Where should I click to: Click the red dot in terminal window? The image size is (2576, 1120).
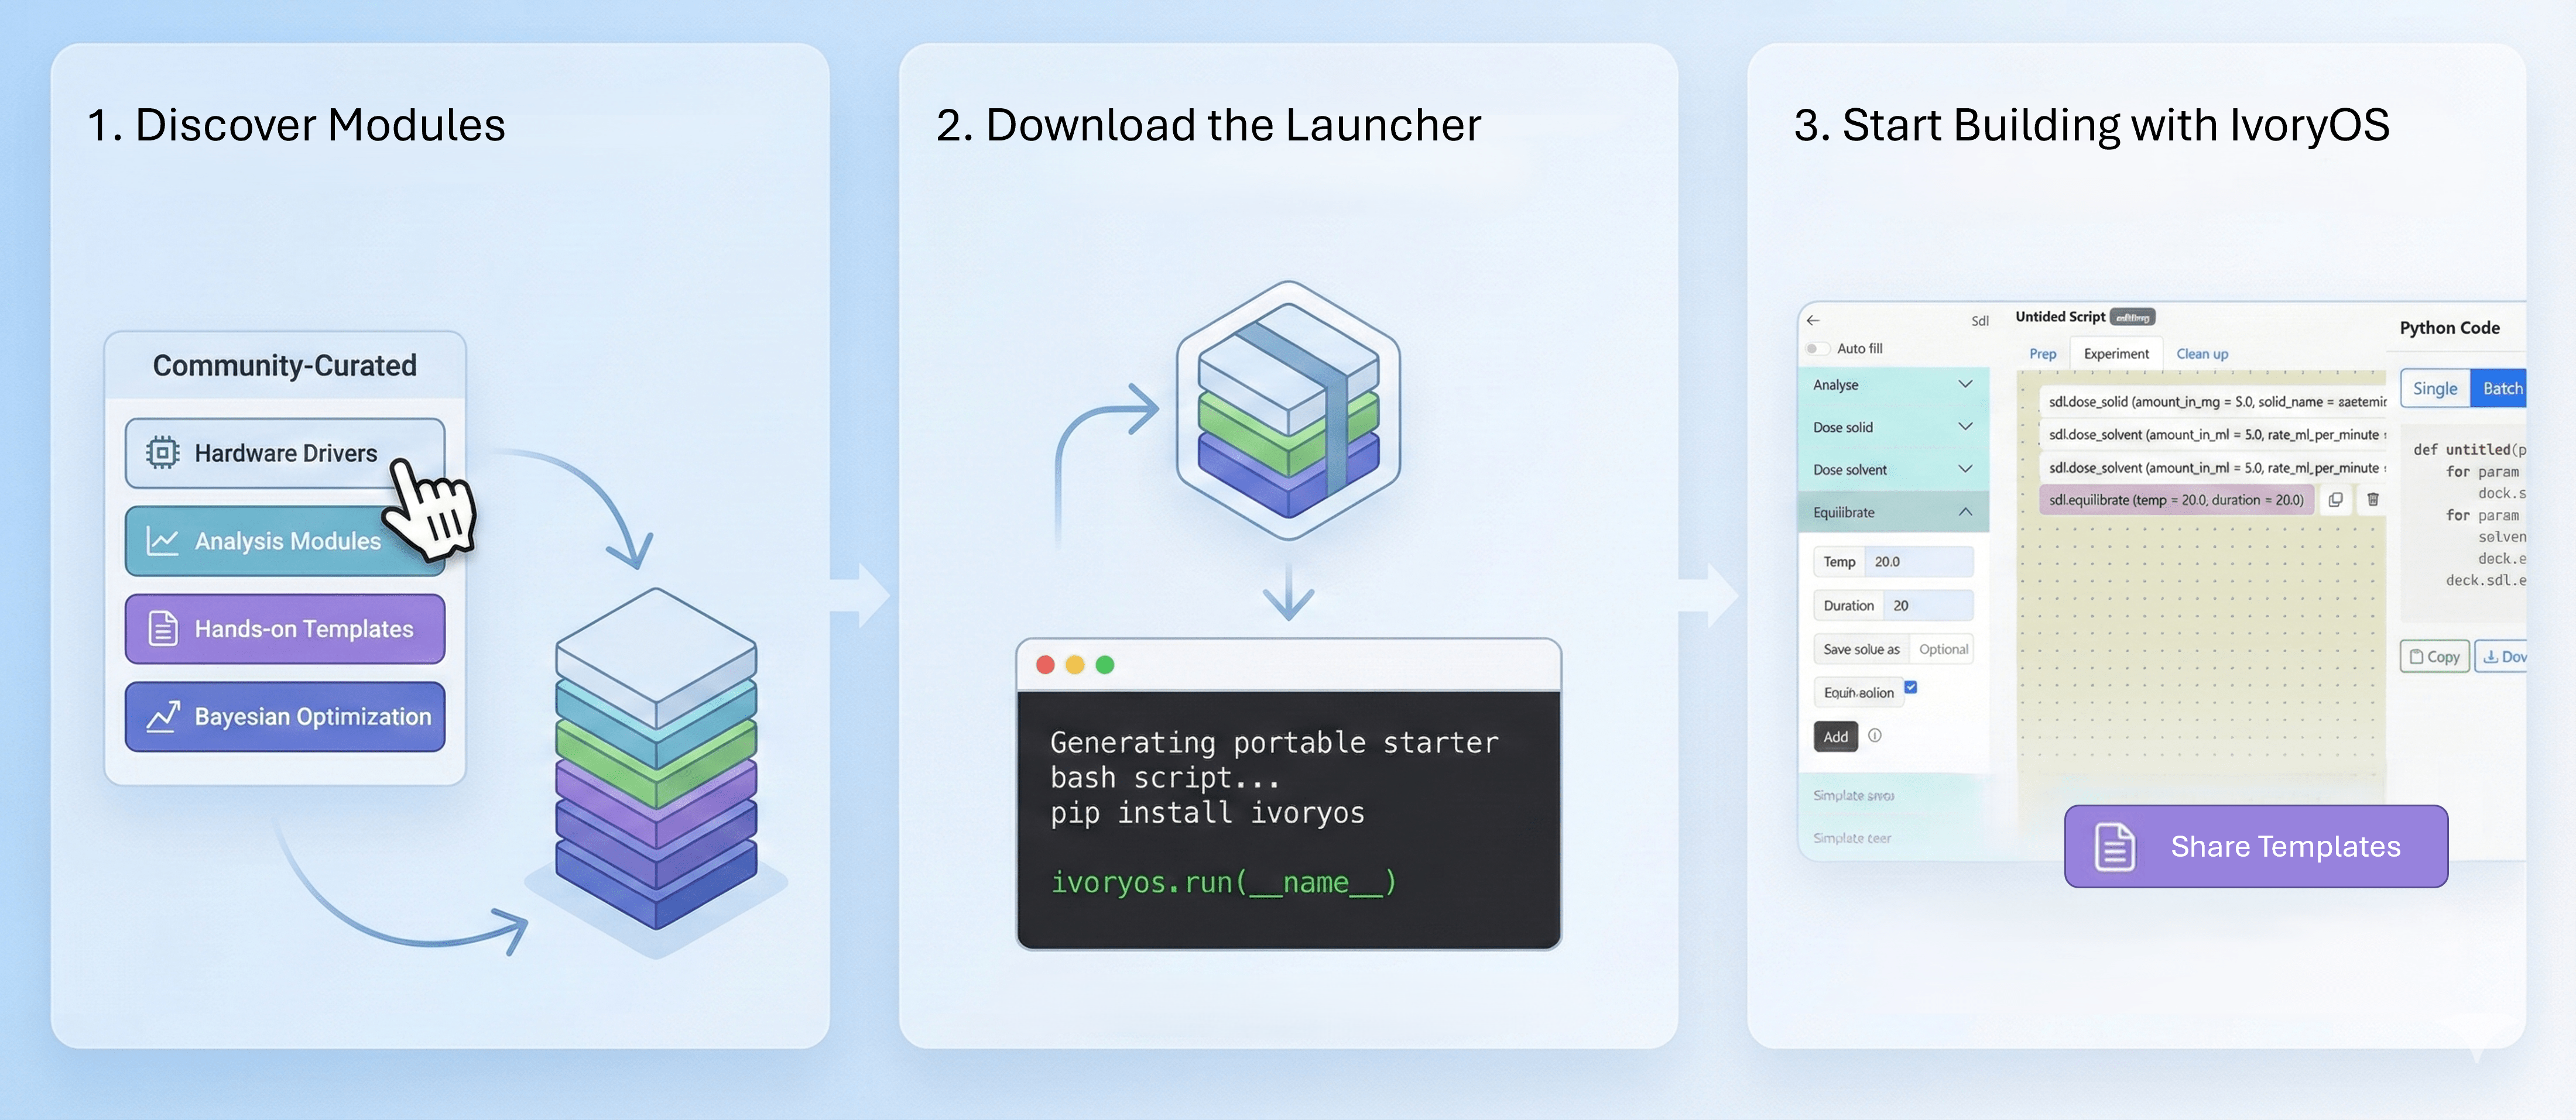[1045, 665]
